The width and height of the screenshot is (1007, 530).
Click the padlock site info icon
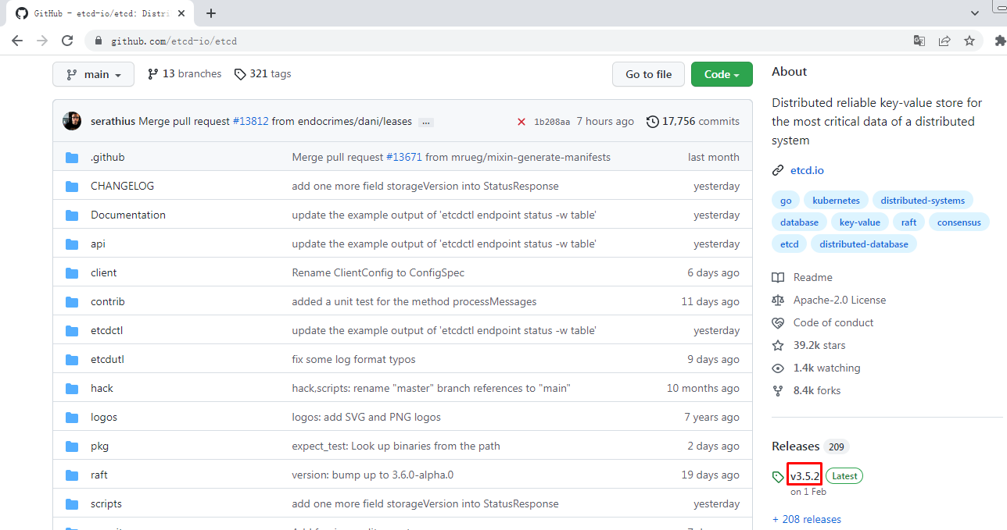pos(99,41)
